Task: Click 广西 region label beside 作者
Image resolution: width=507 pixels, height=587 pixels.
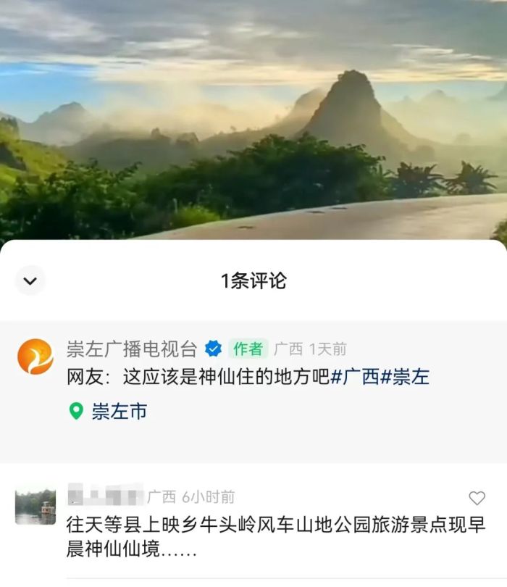Action: [x=288, y=349]
